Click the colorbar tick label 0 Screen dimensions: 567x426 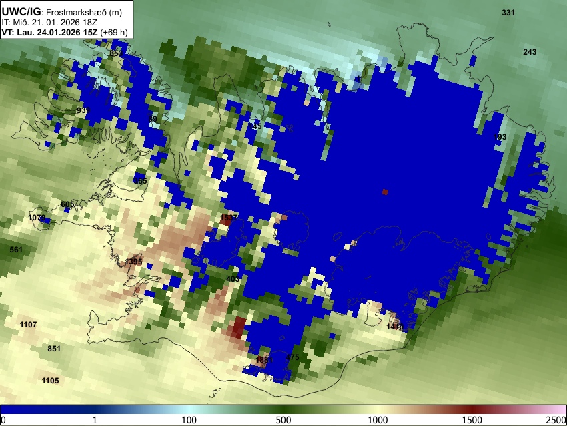pyautogui.click(x=3, y=420)
